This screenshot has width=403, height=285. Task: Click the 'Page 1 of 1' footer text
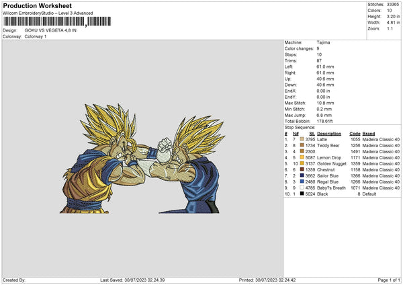click(x=389, y=280)
